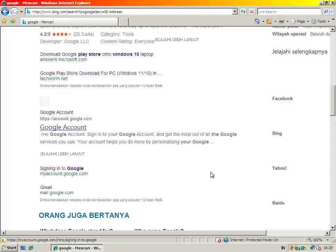Open the Favorites Center star icon

4,21
